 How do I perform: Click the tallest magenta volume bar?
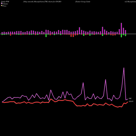(121, 29)
